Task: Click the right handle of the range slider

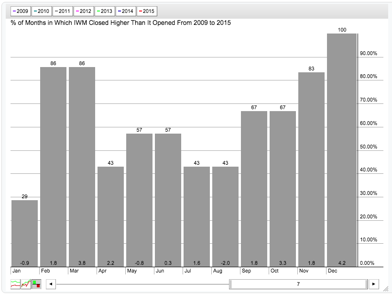Action: pyautogui.click(x=367, y=284)
